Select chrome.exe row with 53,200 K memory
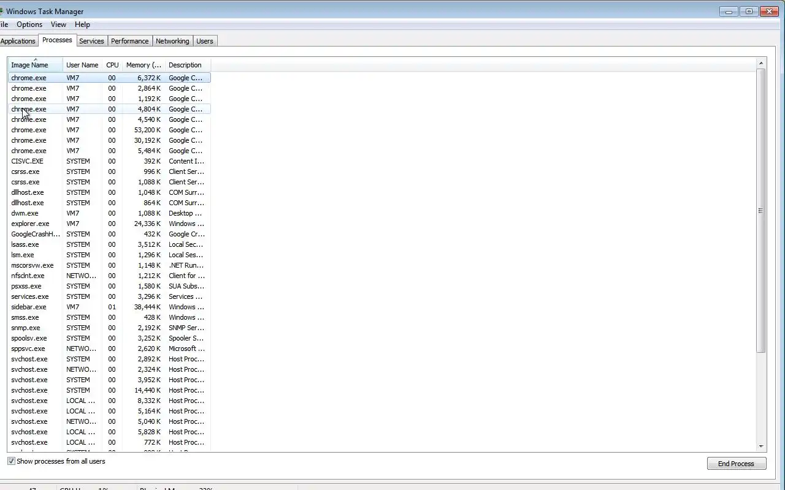 pos(109,130)
